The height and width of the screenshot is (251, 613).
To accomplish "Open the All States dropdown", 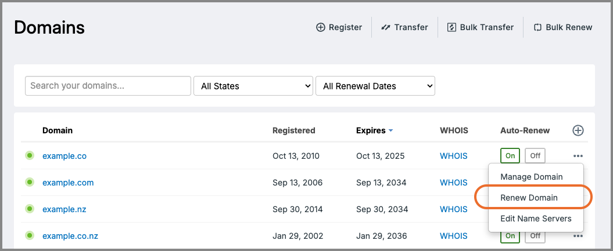I will (x=253, y=86).
